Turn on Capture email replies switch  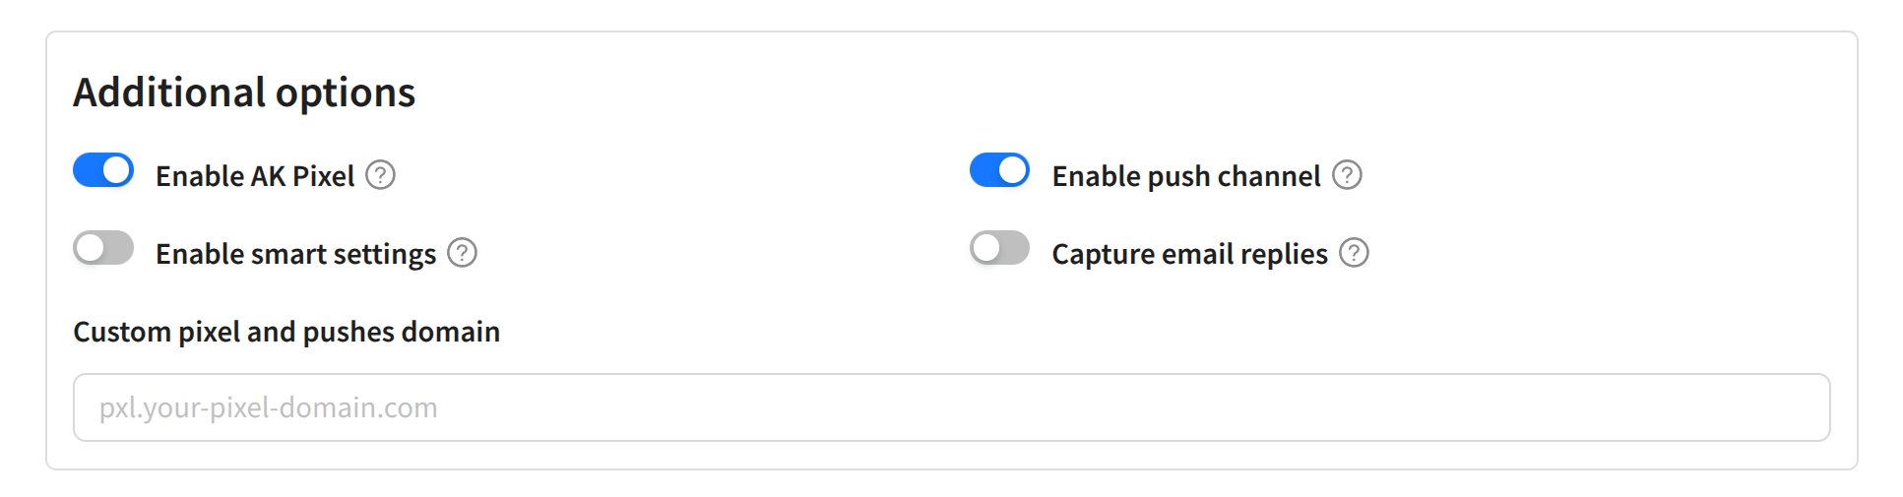[999, 248]
